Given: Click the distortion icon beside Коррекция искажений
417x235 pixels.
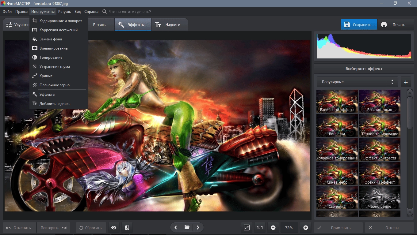Looking at the screenshot, I should pos(35,30).
